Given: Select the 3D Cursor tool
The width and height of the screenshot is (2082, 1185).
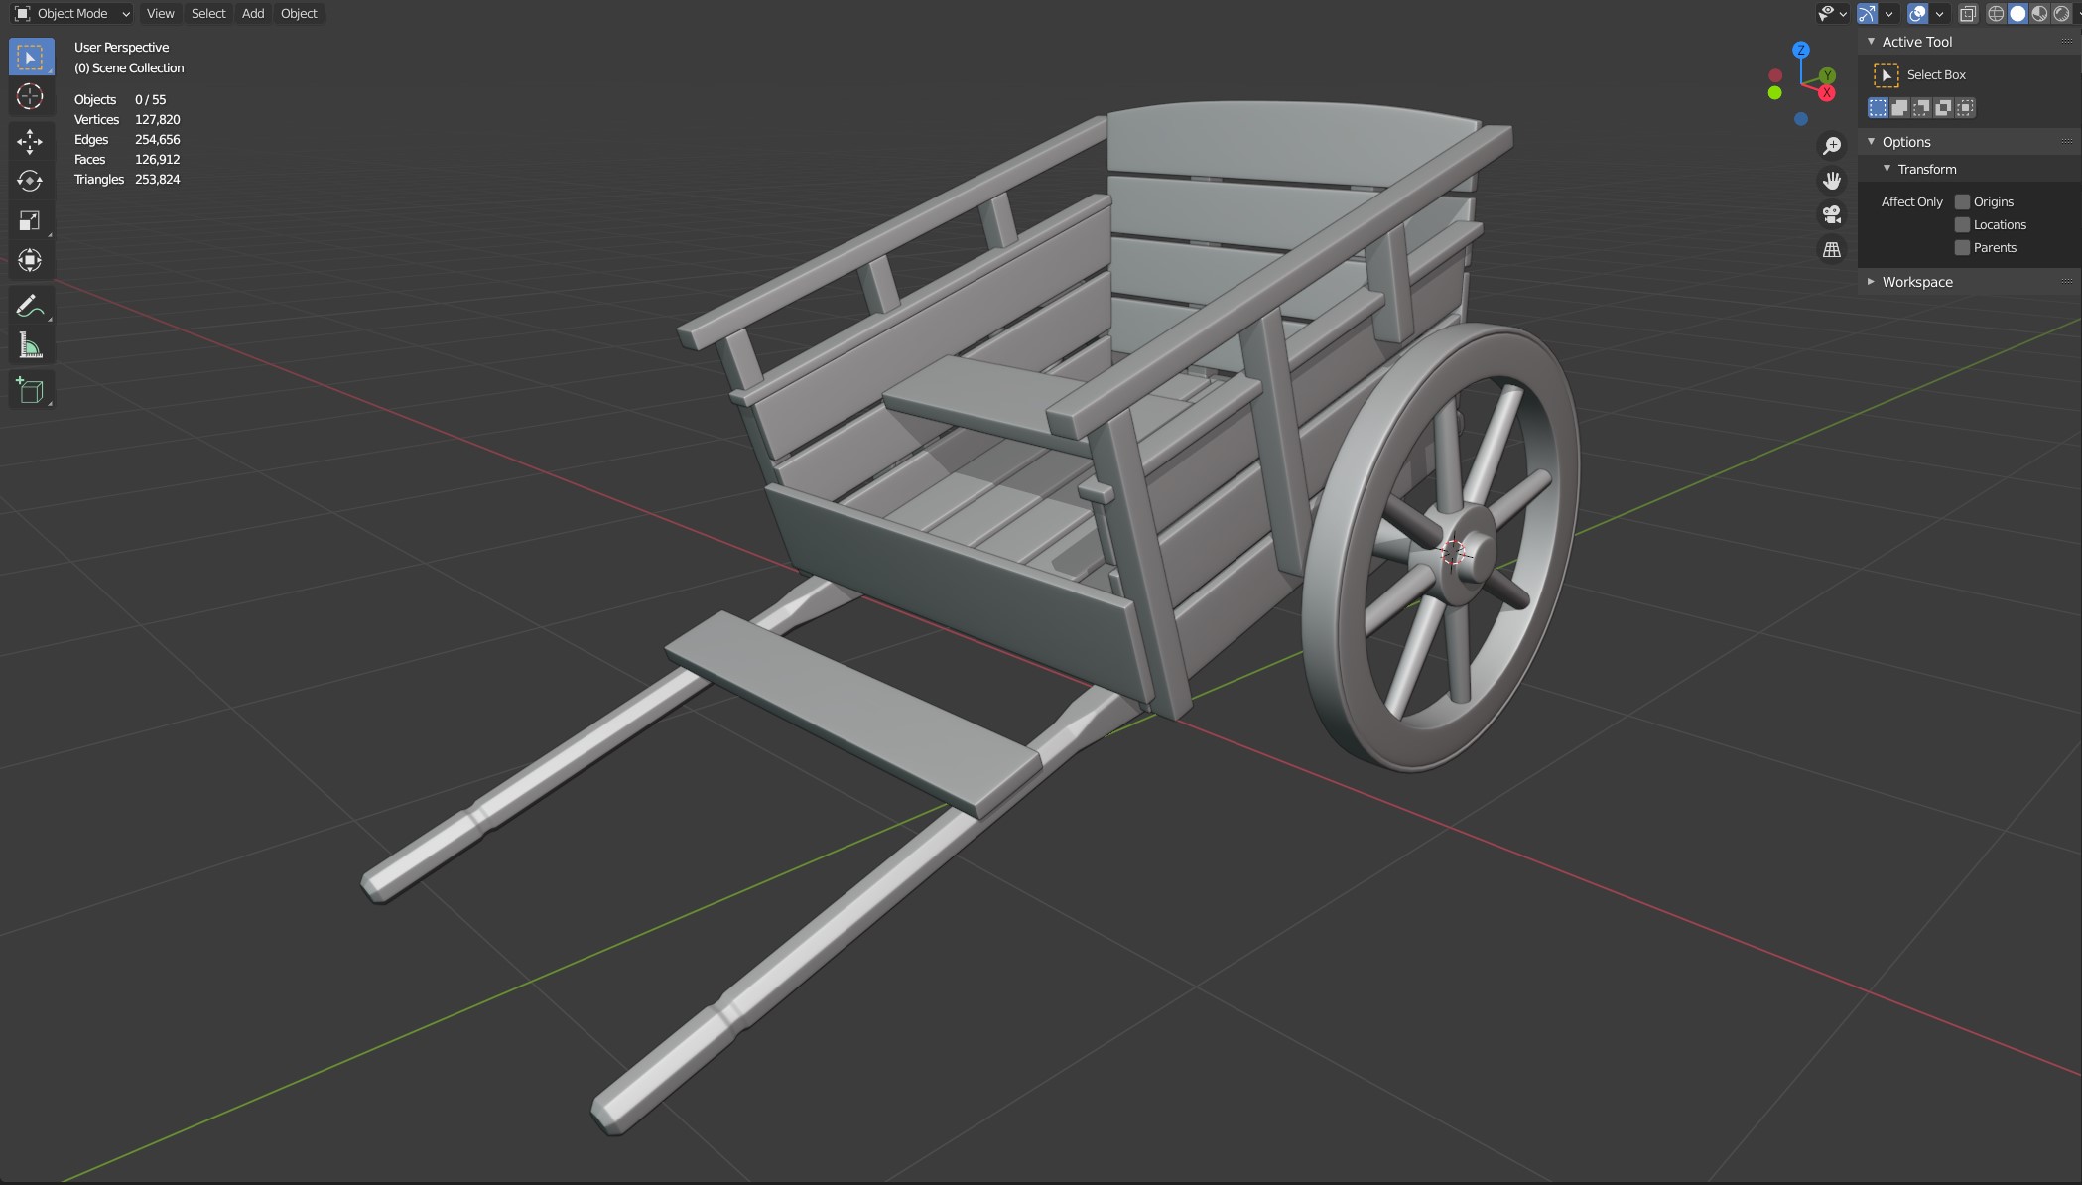Looking at the screenshot, I should point(30,97).
